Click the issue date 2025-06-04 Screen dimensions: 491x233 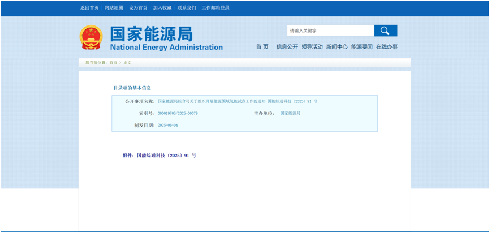(x=168, y=125)
